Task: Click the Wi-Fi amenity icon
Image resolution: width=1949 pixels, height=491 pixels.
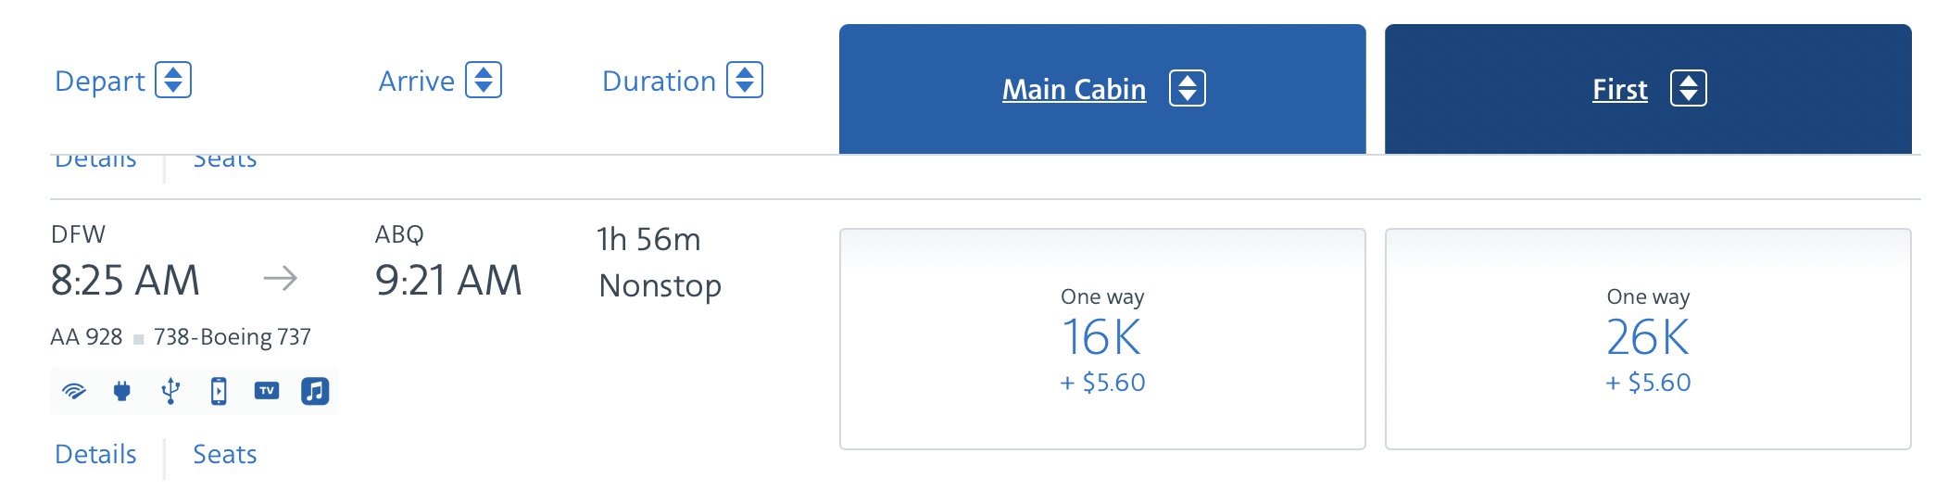Action: [74, 391]
